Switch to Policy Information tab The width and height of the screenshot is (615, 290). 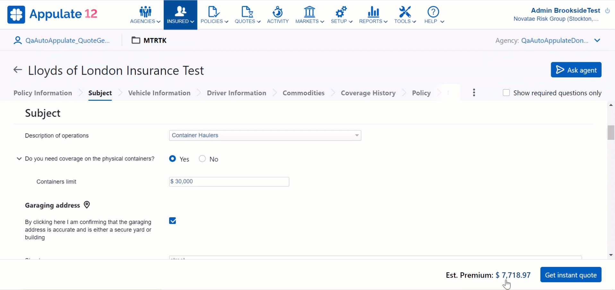click(43, 93)
